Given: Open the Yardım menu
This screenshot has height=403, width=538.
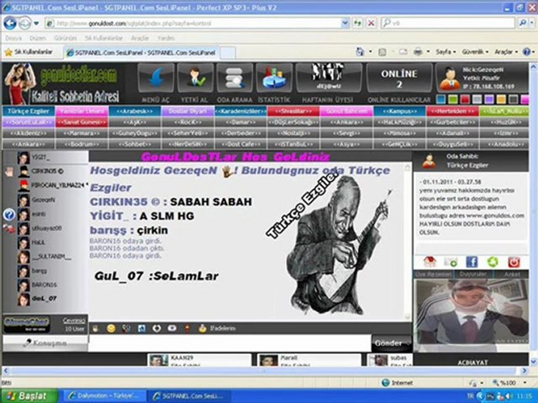Looking at the screenshot, I should pos(166,38).
